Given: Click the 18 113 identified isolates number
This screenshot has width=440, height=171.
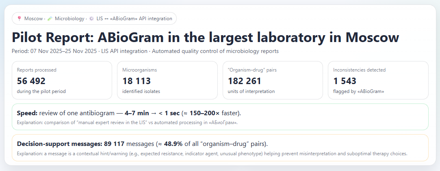Looking at the screenshot, I should point(137,81).
